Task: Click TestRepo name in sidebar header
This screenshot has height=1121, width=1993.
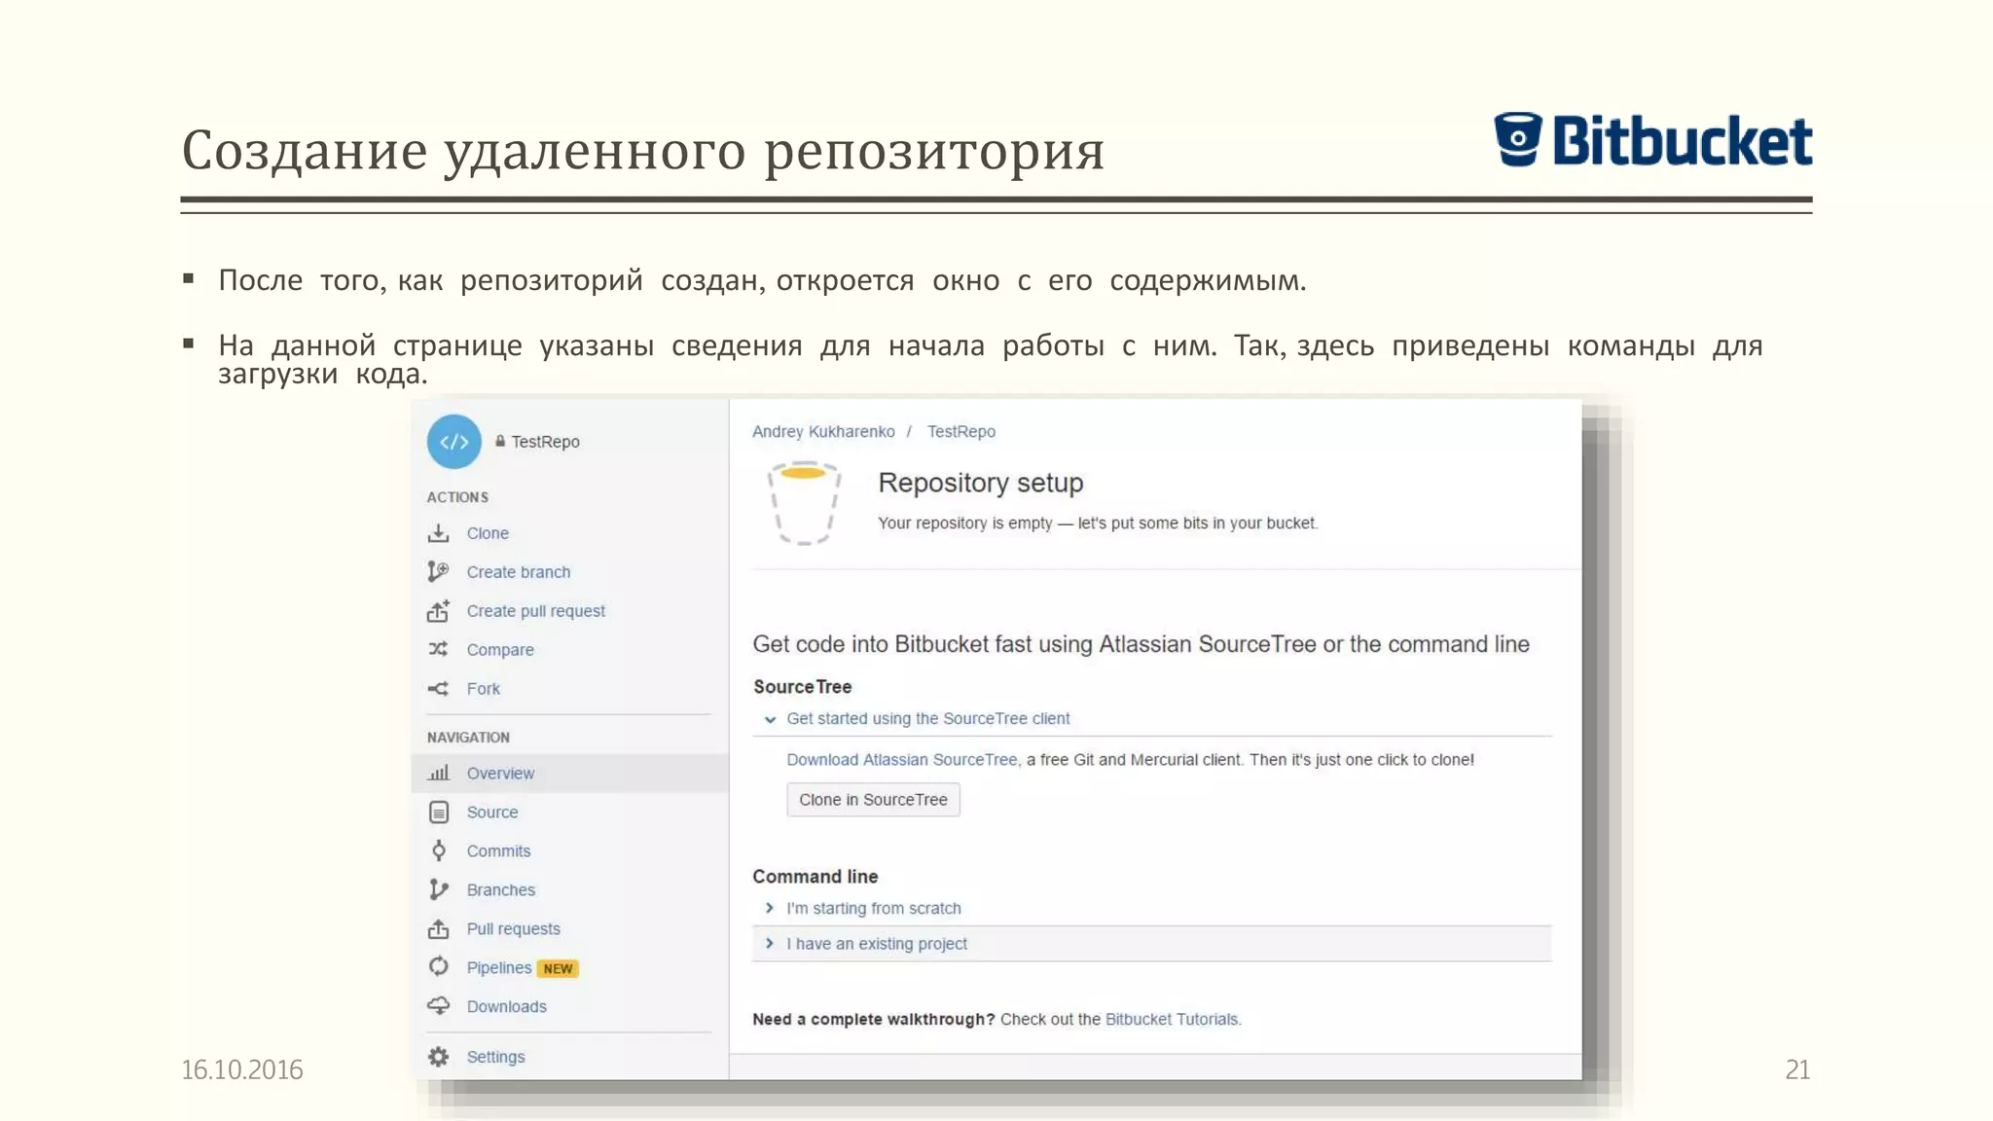Action: click(546, 442)
